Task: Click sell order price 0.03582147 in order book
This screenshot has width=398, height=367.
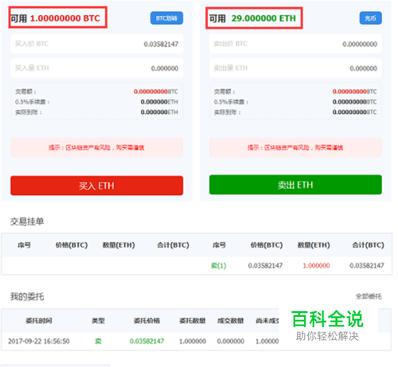Action: [x=265, y=265]
